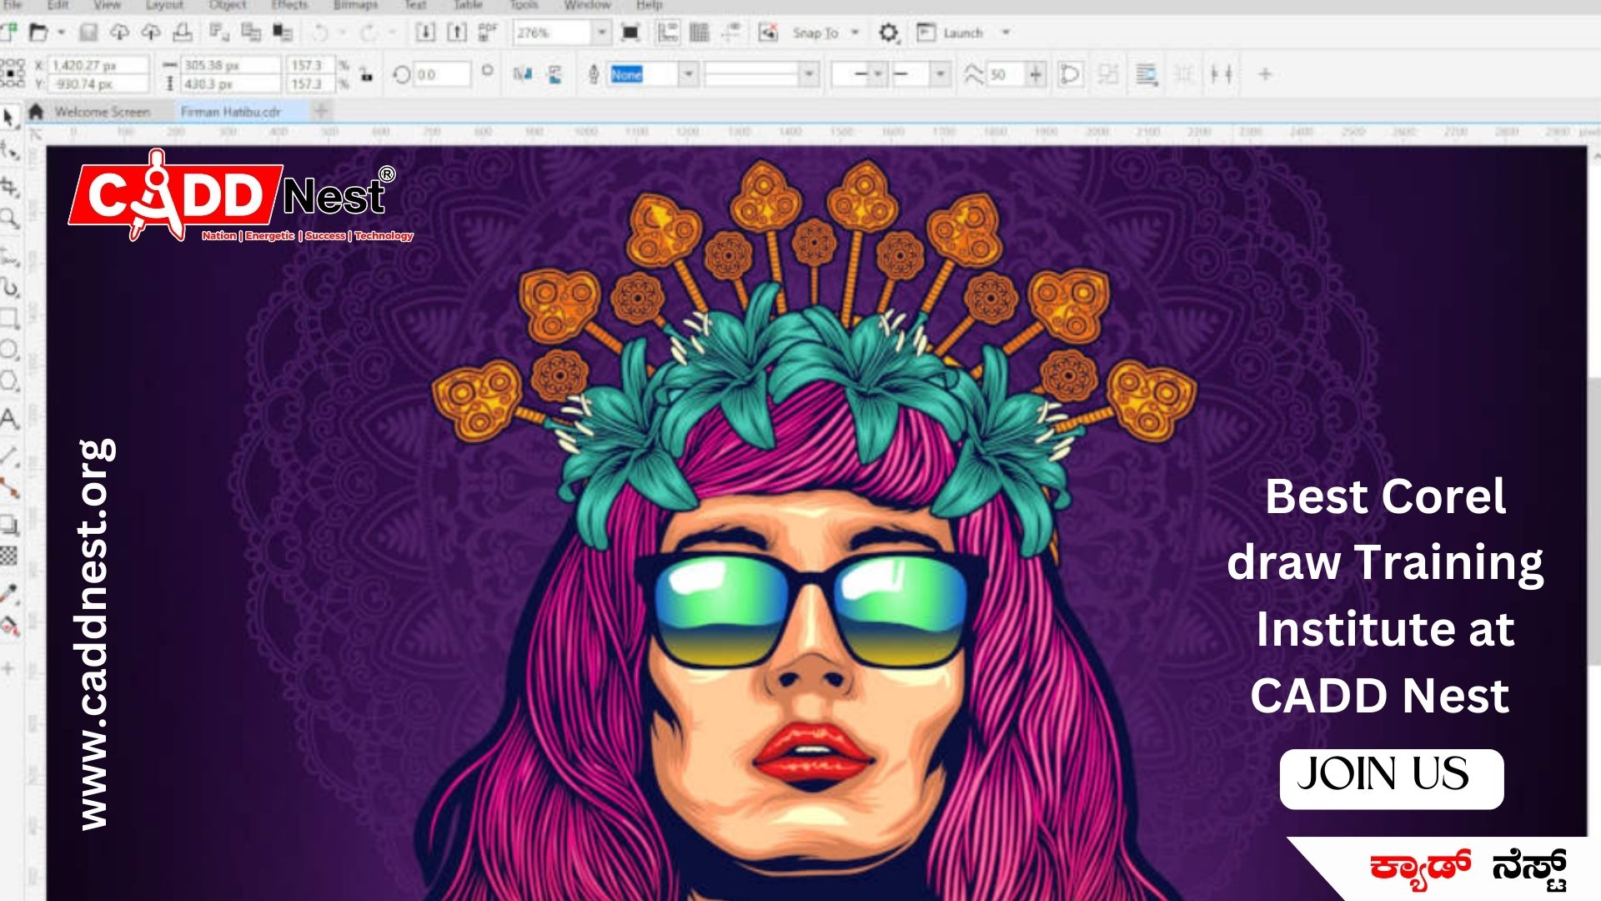Select the Zoom magnifier tool
The image size is (1601, 901).
point(9,219)
